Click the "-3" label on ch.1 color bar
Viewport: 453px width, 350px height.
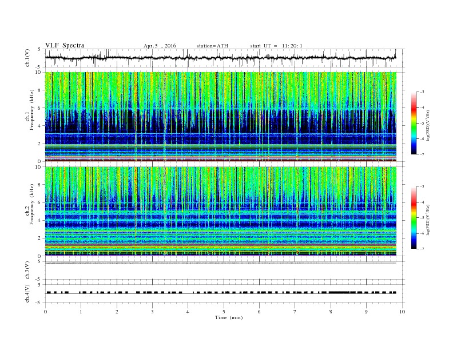[422, 92]
